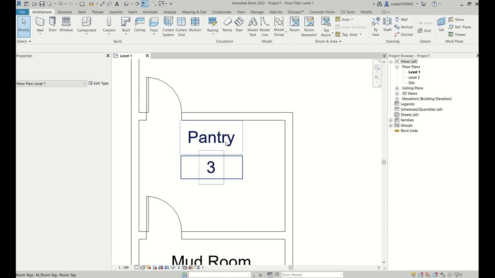
Task: Select the Dormer opening tool
Action: pos(403,34)
